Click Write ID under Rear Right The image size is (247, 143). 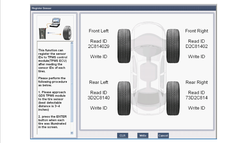tap(197, 108)
